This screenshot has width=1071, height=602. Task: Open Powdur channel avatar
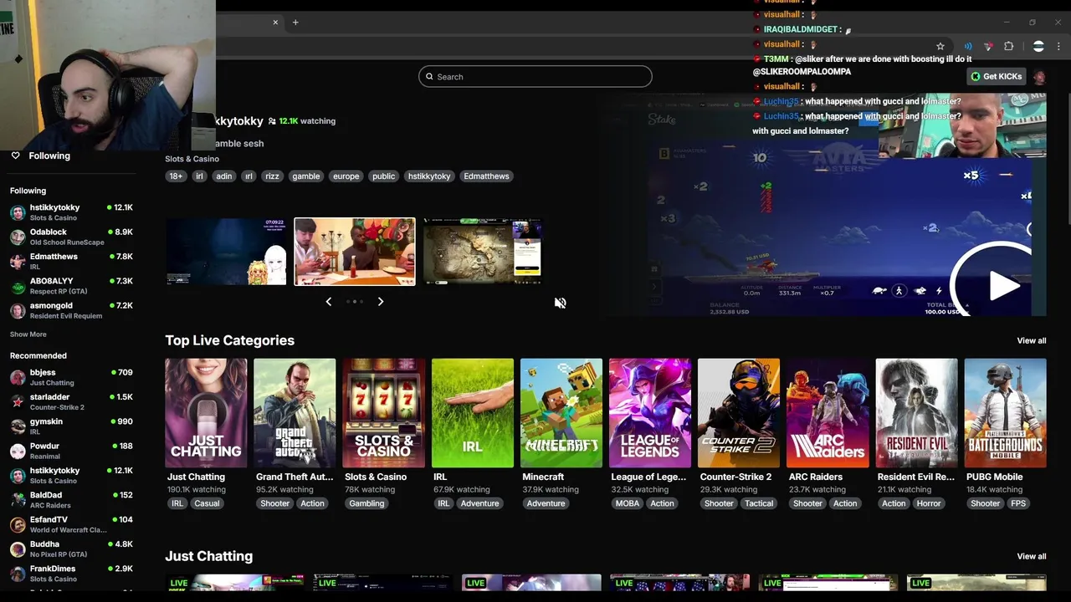(x=18, y=451)
